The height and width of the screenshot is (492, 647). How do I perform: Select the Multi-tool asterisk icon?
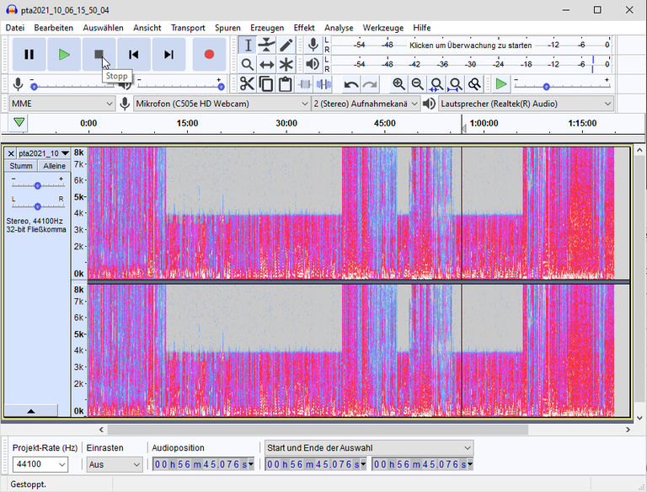[286, 64]
